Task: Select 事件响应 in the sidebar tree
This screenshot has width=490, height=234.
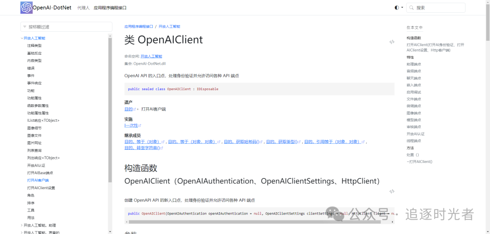Action: click(x=34, y=83)
